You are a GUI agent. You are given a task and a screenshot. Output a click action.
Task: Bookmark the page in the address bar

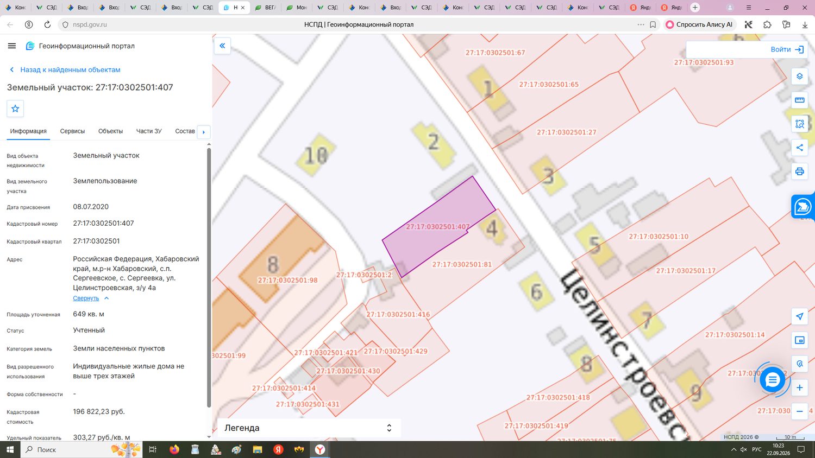(653, 24)
